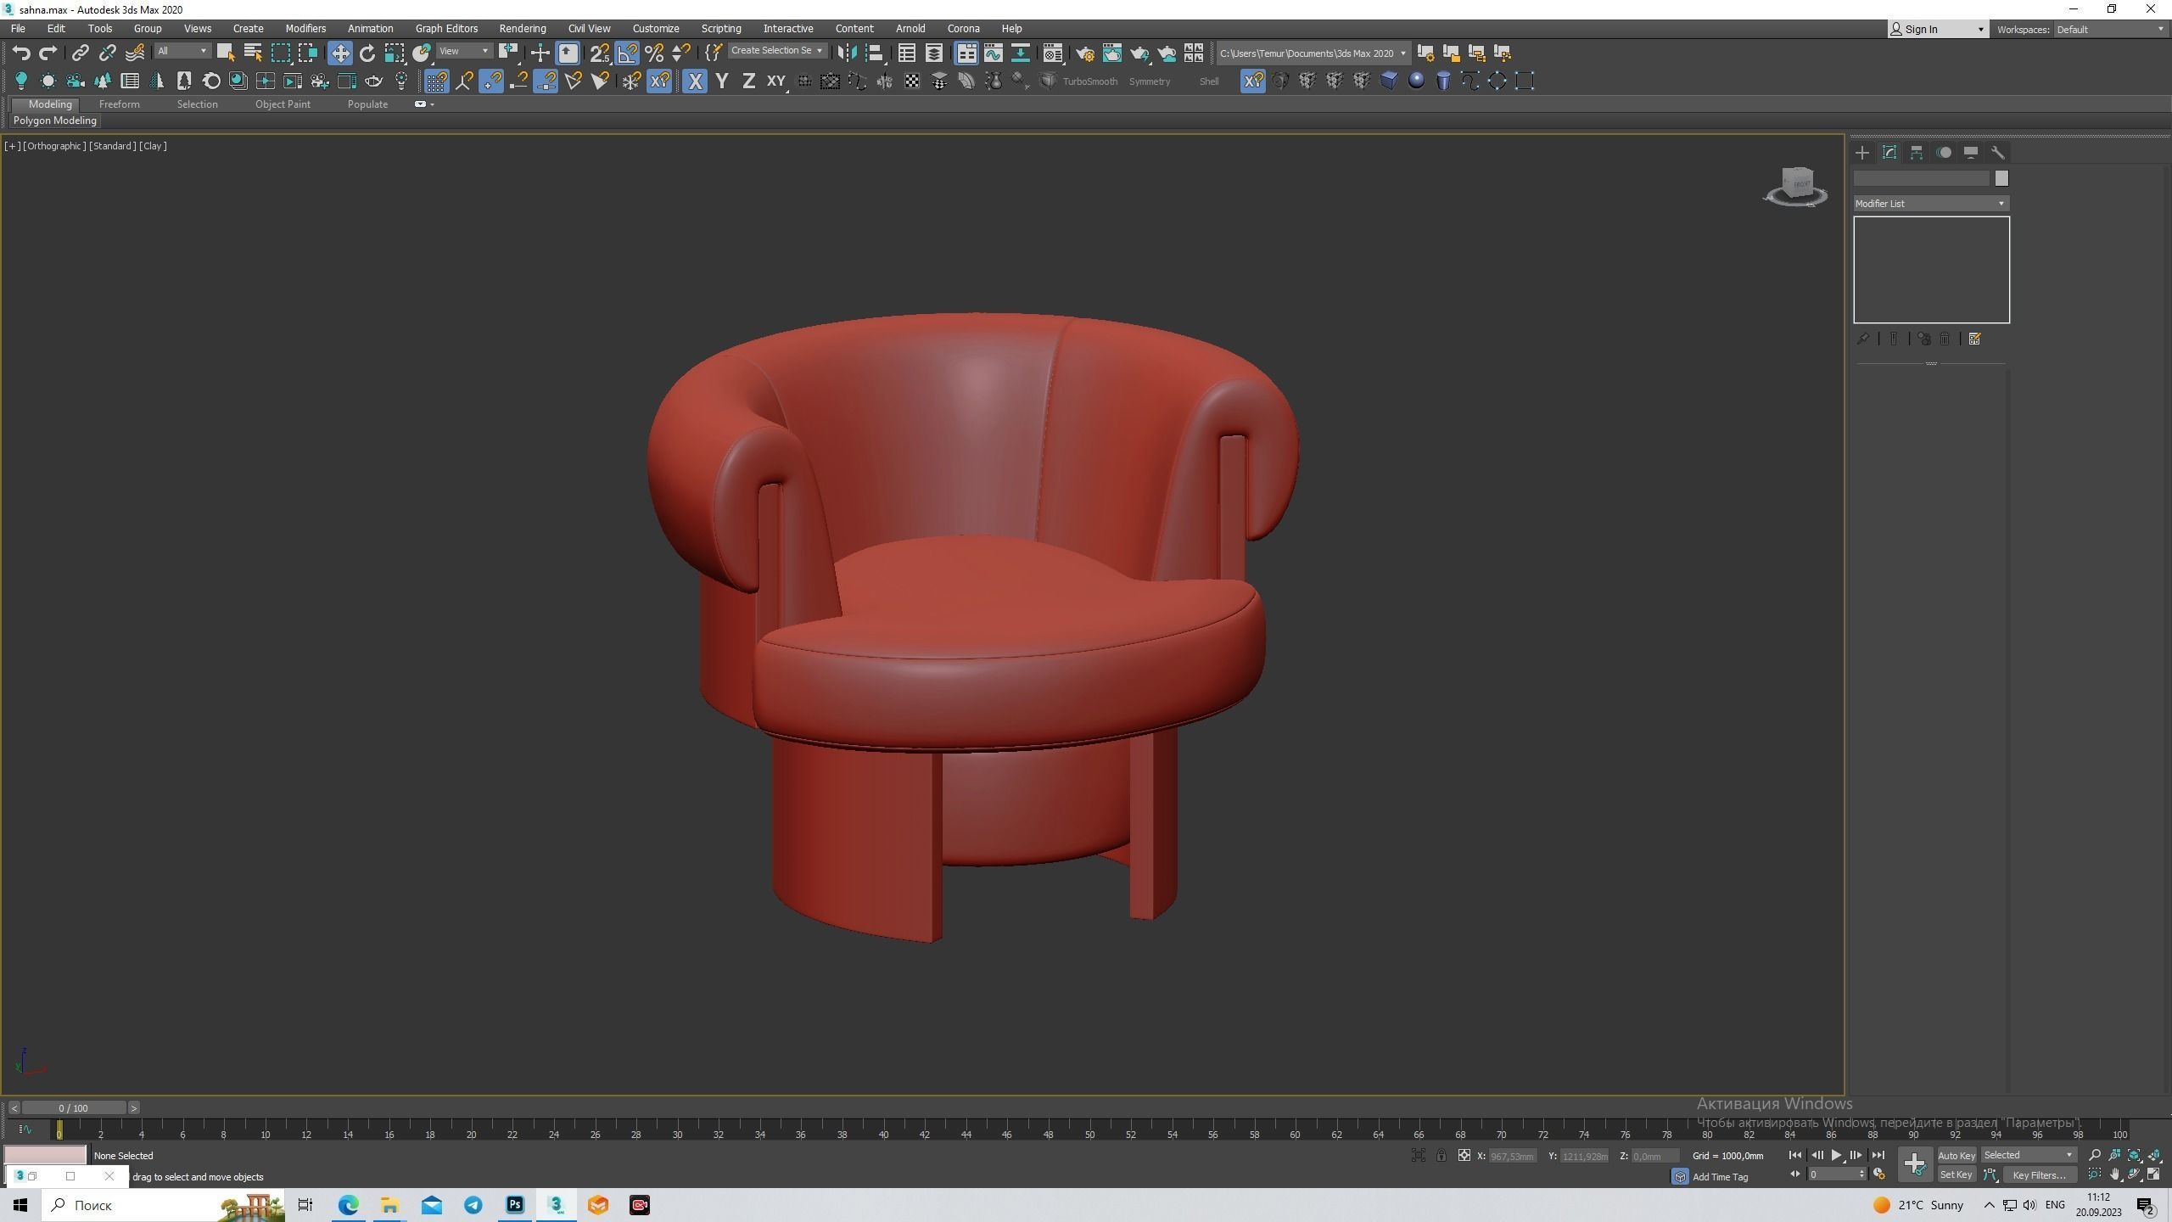Open the Rendered Frame Window icon

pyautogui.click(x=1111, y=53)
